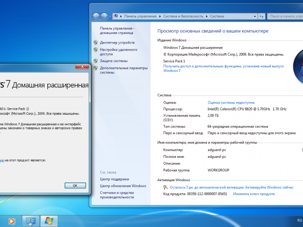Click the Windows 7 Домашняя расширенная edition text
Image resolution: width=303 pixels, height=227 pixels.
pos(193,48)
